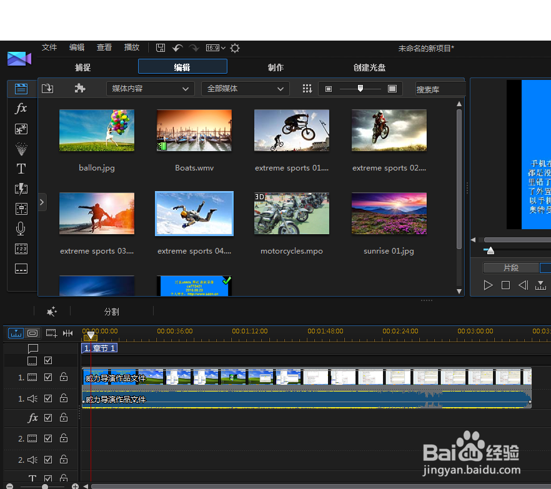Adjust the thumbnail size slider handle
This screenshot has width=551, height=489.
click(360, 88)
